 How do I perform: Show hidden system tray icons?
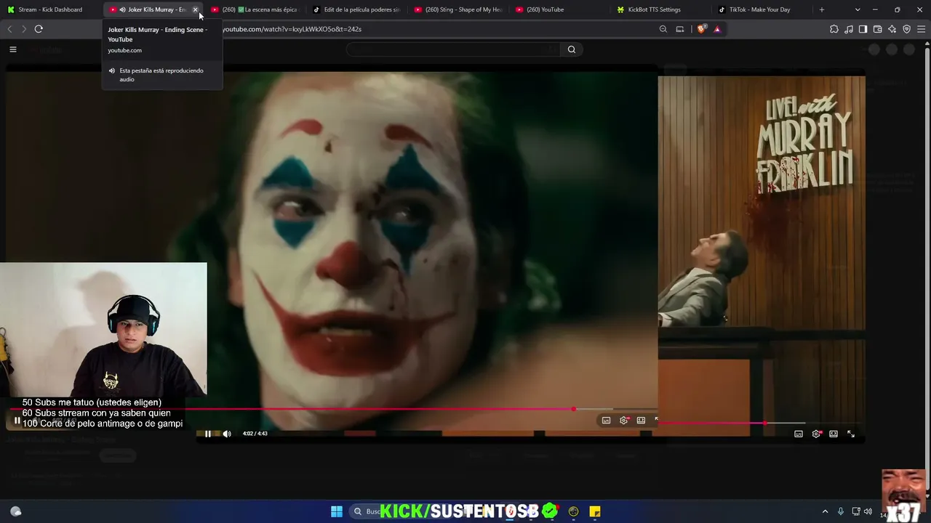(825, 511)
